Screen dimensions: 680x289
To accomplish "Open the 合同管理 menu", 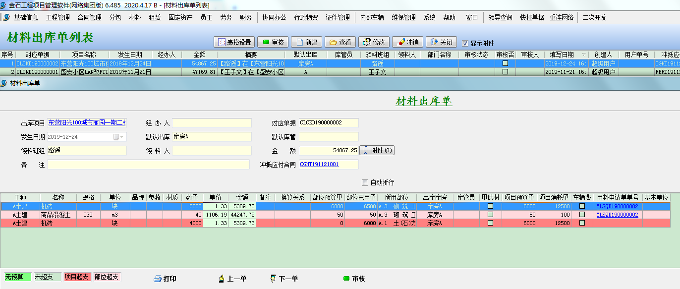I will (89, 17).
